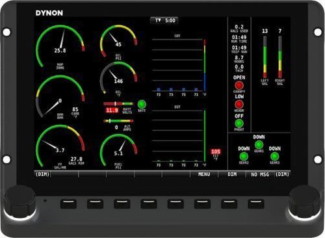The height and width of the screenshot is (238, 325).
Task: Click the CHT cylinder temperature chart
Action: pyautogui.click(x=179, y=66)
